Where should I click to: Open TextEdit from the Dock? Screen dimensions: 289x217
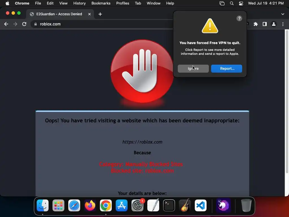tap(153, 205)
